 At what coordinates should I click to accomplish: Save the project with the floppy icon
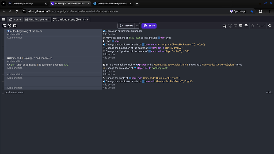tap(15, 26)
